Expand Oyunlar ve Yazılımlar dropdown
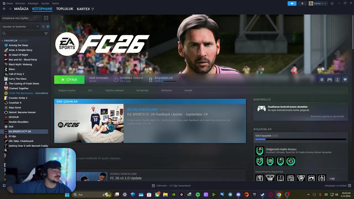 (20, 27)
